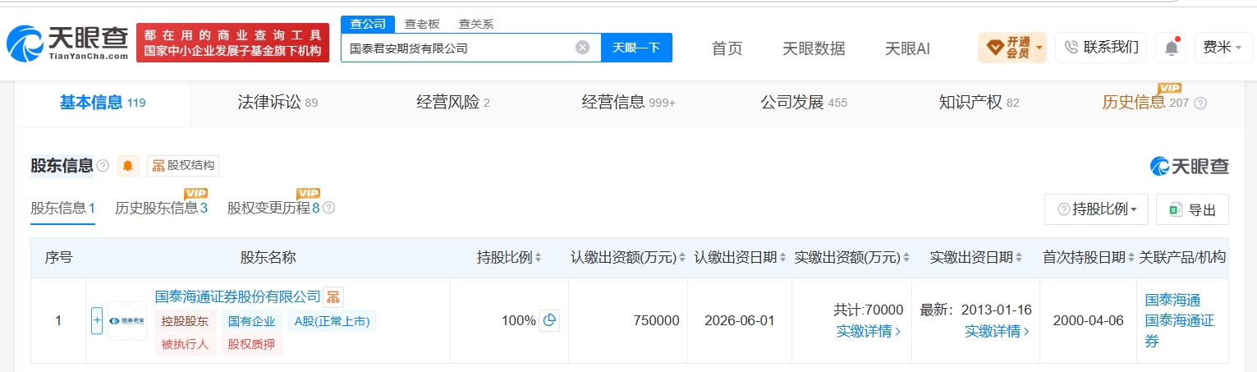Open 实缴详情 link under 最新:2013-01-16
1257x372 pixels.
click(x=998, y=332)
